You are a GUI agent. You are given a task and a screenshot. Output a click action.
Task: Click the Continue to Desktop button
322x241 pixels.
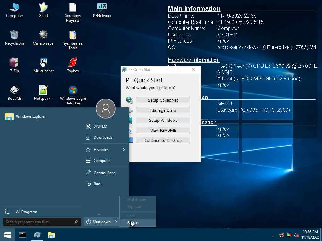pos(163,140)
